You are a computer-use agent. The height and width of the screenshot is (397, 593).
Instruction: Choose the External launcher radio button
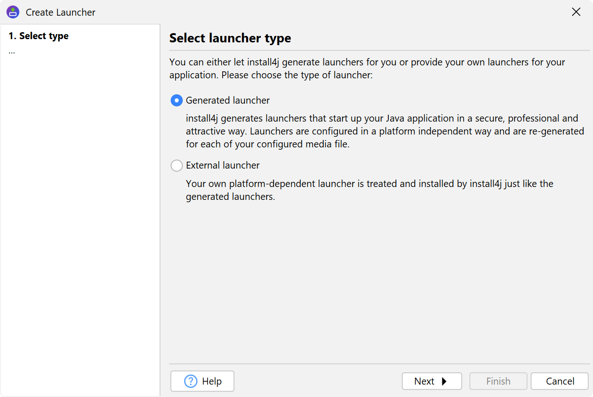[x=177, y=165]
